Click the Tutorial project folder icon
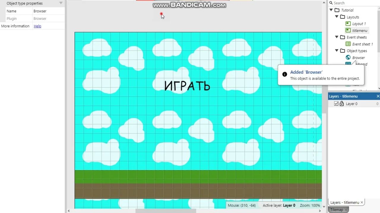Image resolution: width=380 pixels, height=213 pixels. coord(337,10)
